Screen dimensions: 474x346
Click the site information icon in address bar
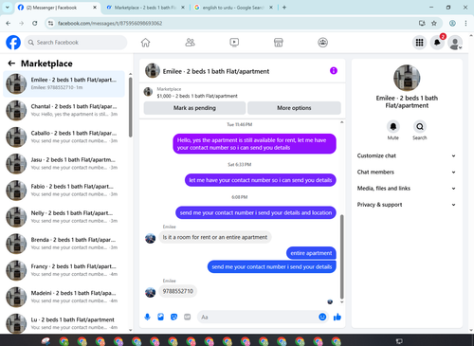tap(50, 23)
